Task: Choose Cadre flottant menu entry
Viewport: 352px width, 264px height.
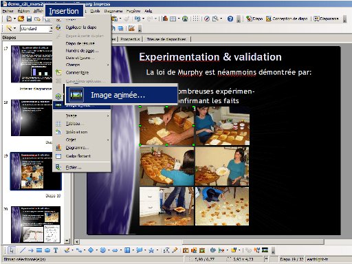Action: [x=82, y=156]
